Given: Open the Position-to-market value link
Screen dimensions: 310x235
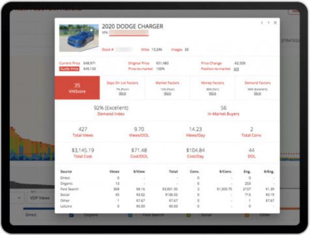Looking at the screenshot, I should click(236, 69).
